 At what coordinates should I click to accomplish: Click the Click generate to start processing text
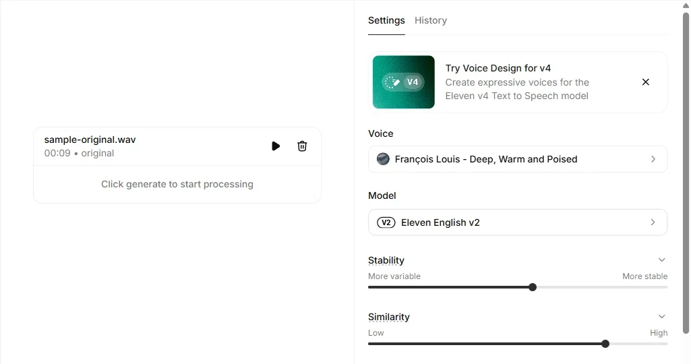177,184
